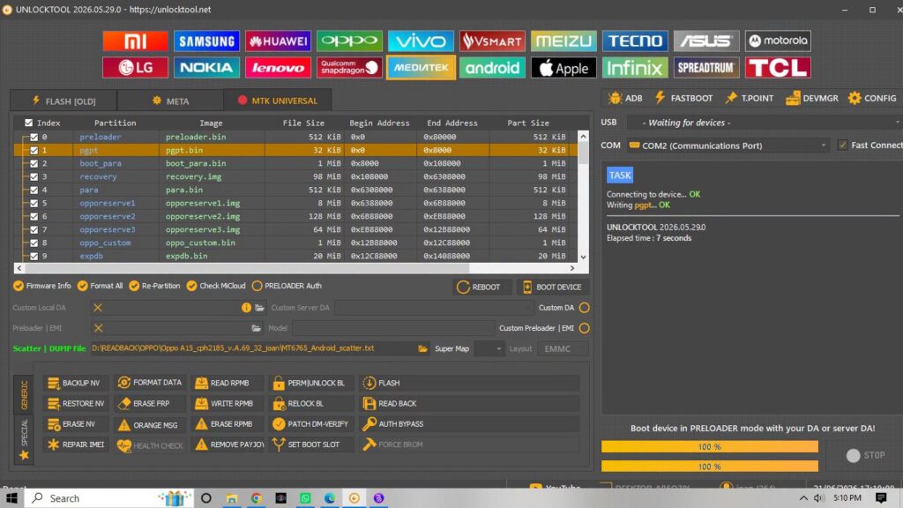903x508 pixels.
Task: Enable PRELOADER Auth option
Action: pos(287,286)
